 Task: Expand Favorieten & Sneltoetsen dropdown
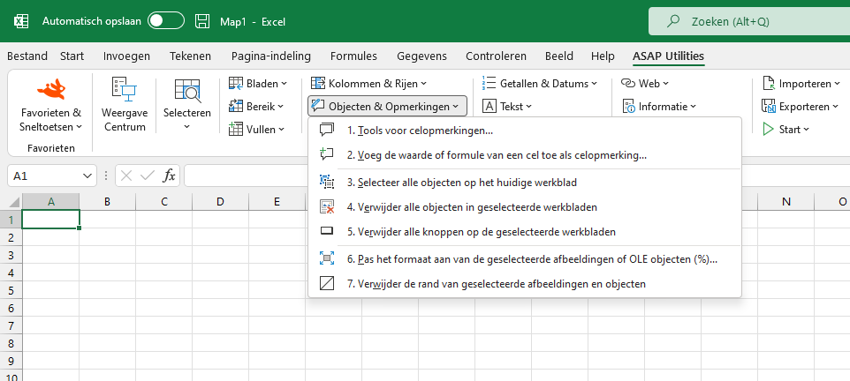point(50,120)
